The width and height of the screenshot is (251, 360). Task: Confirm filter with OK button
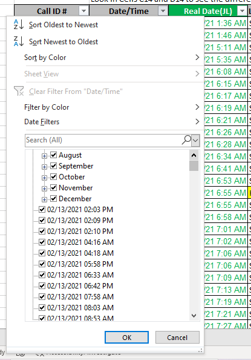pyautogui.click(x=127, y=337)
